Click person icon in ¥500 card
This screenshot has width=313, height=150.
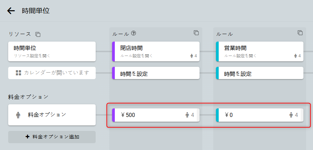tap(187, 115)
